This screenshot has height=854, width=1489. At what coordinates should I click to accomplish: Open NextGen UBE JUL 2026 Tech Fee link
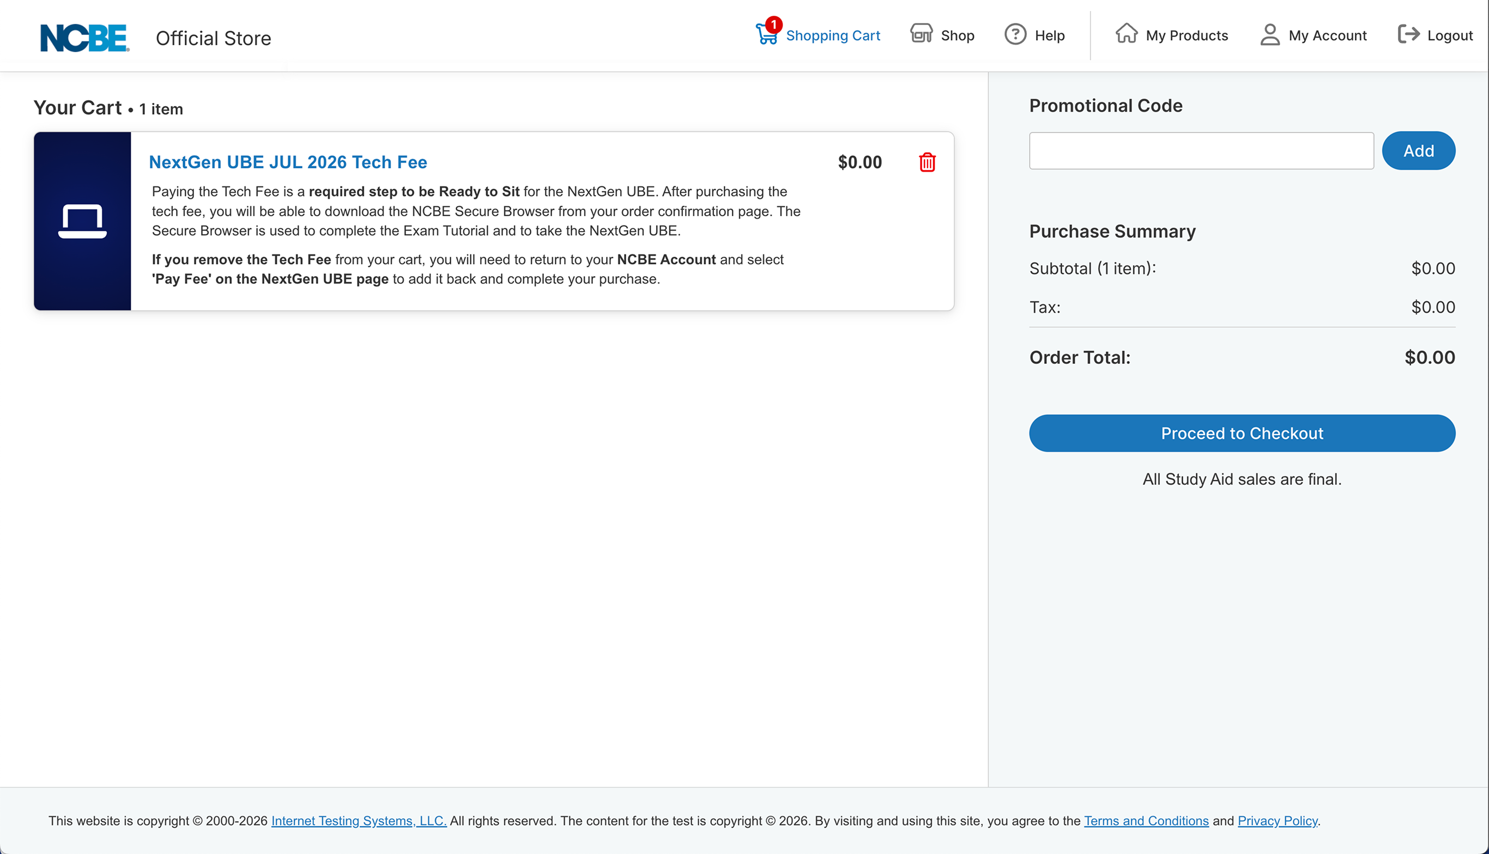[288, 162]
